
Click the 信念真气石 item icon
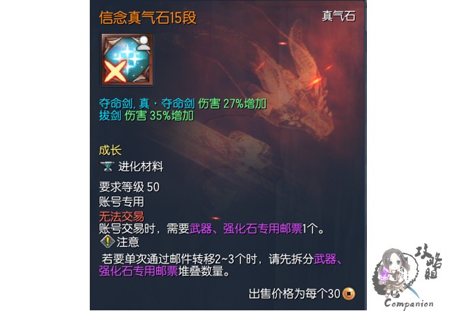coord(127,59)
